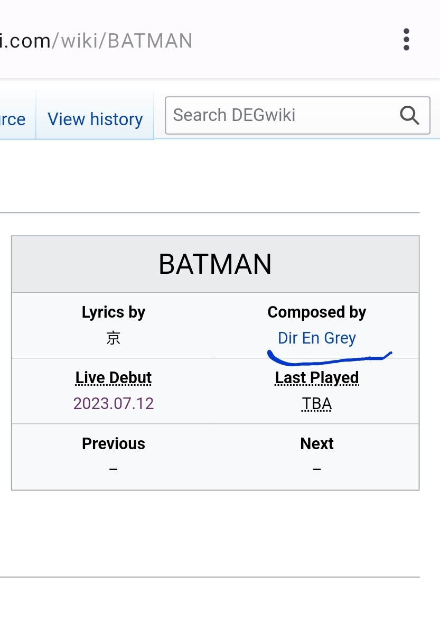Click the Lyrics by heading
Viewport: 440px width, 621px height.
[113, 312]
